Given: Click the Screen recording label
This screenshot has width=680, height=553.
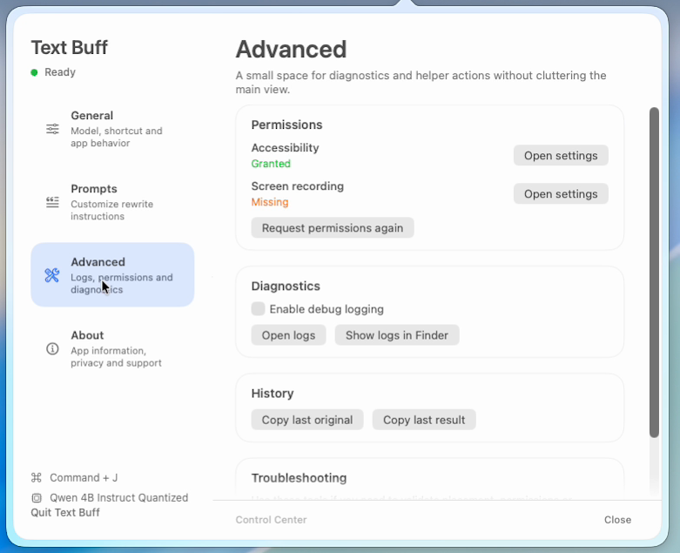Looking at the screenshot, I should tap(298, 186).
